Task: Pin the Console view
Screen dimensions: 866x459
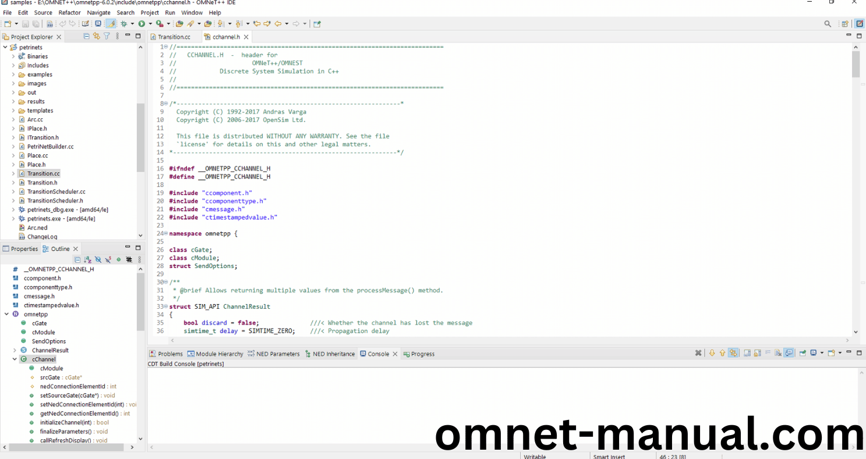Action: (x=803, y=353)
